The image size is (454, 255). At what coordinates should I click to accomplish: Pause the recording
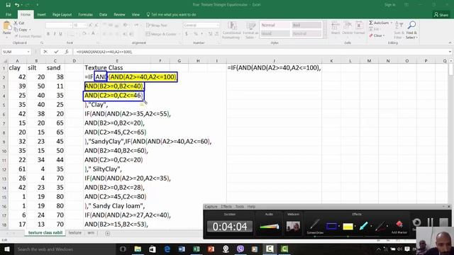point(431,222)
